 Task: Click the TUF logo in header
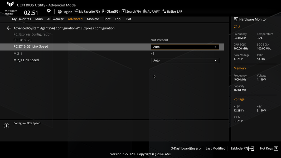10,4
